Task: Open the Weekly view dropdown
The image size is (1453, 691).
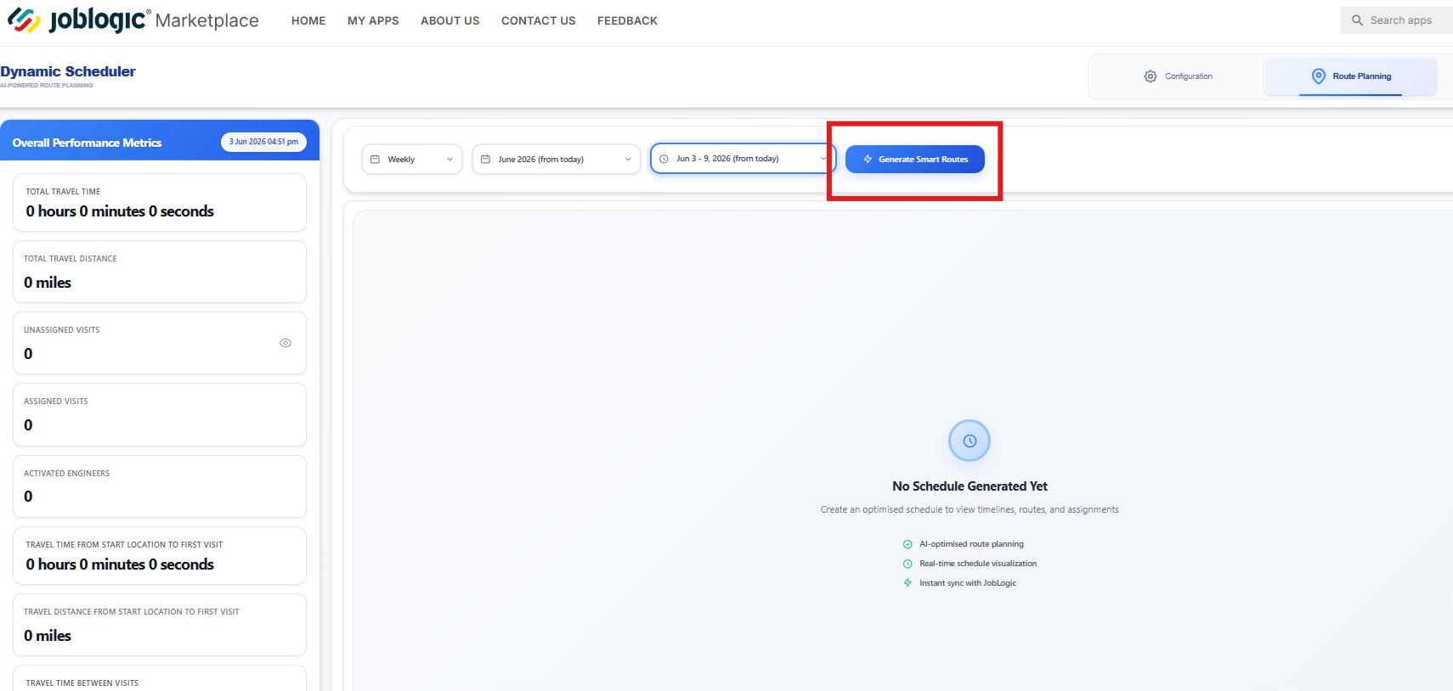Action: (x=412, y=160)
